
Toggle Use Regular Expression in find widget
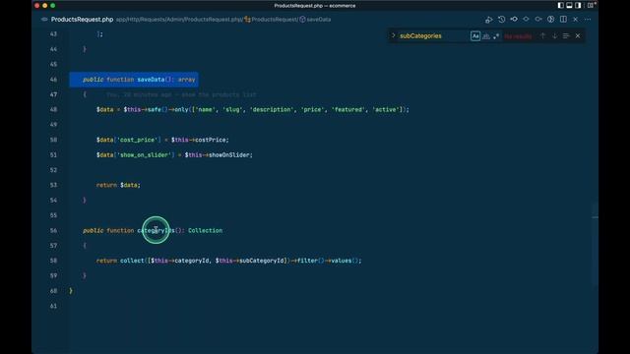tap(496, 36)
